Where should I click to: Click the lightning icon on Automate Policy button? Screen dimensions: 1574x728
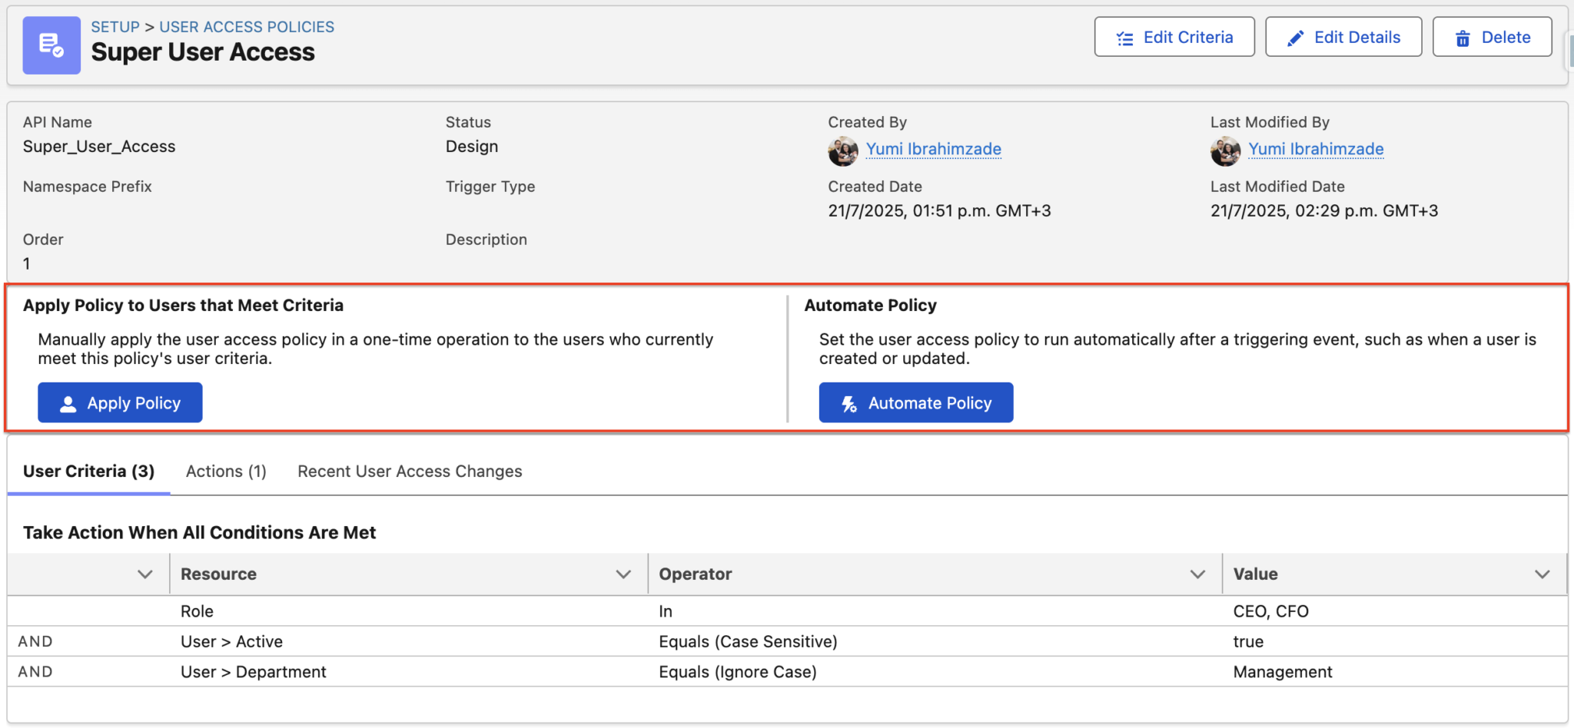point(848,402)
